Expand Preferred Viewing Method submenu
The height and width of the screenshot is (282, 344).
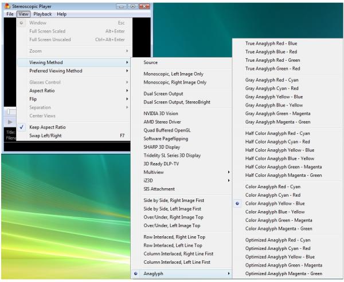(x=74, y=71)
